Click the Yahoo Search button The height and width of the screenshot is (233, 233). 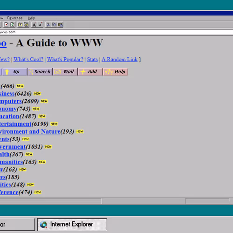click(x=40, y=72)
